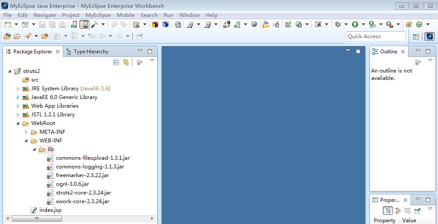This screenshot has height=224, width=438.
Task: Click the Package Explorer horizontal scrollbar thumb
Action: pos(37,219)
